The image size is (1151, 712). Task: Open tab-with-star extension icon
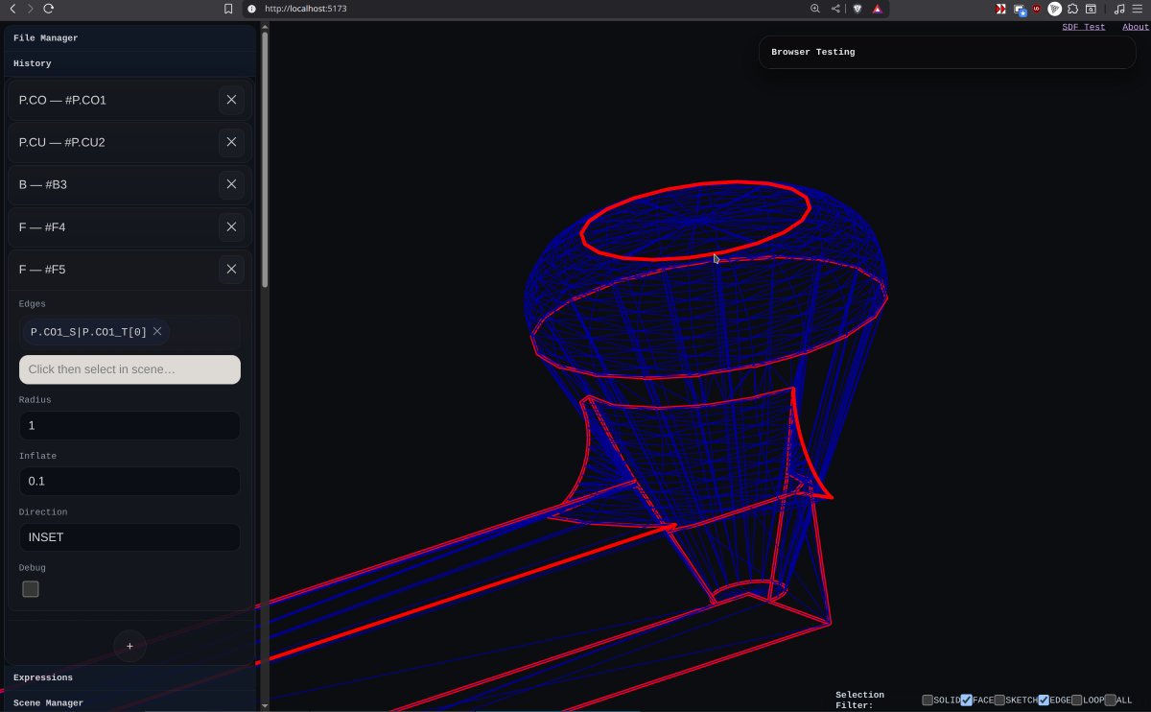coord(1021,10)
